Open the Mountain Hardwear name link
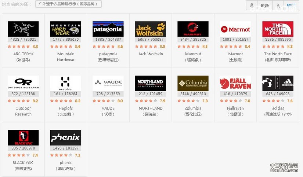 pos(66,57)
